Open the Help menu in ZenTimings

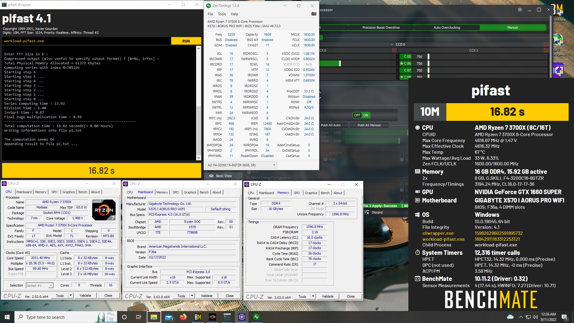tap(234, 14)
